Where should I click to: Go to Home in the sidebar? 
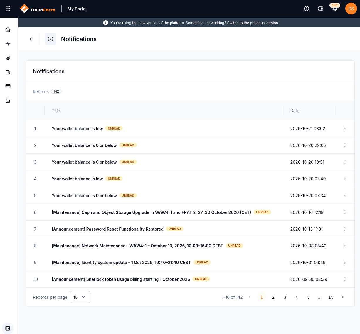coord(8,30)
